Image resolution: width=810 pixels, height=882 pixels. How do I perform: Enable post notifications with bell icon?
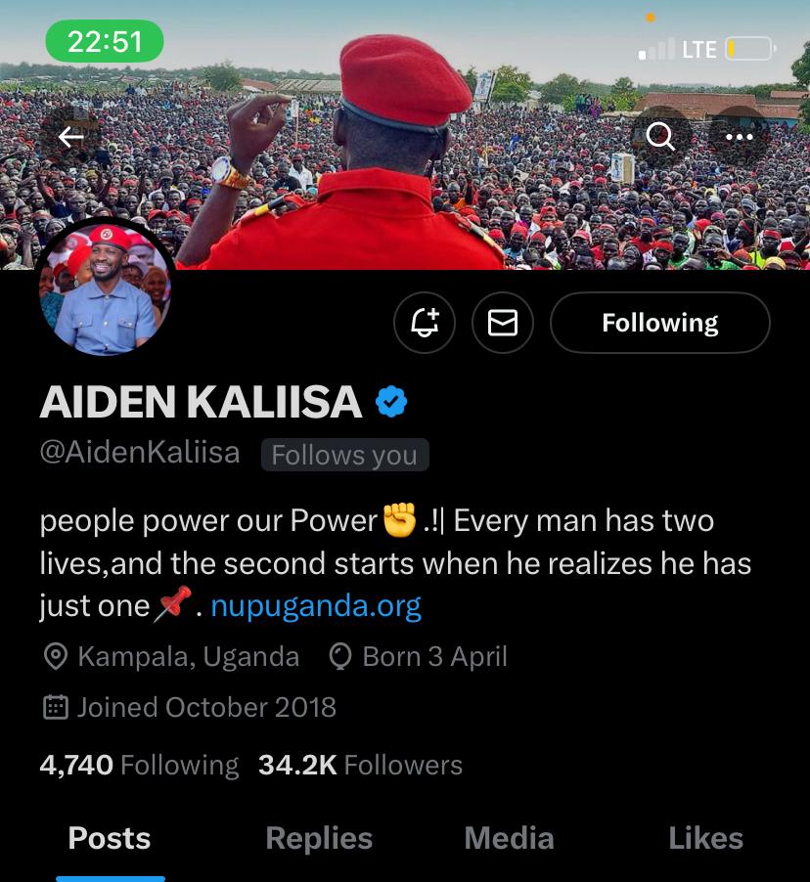[425, 323]
